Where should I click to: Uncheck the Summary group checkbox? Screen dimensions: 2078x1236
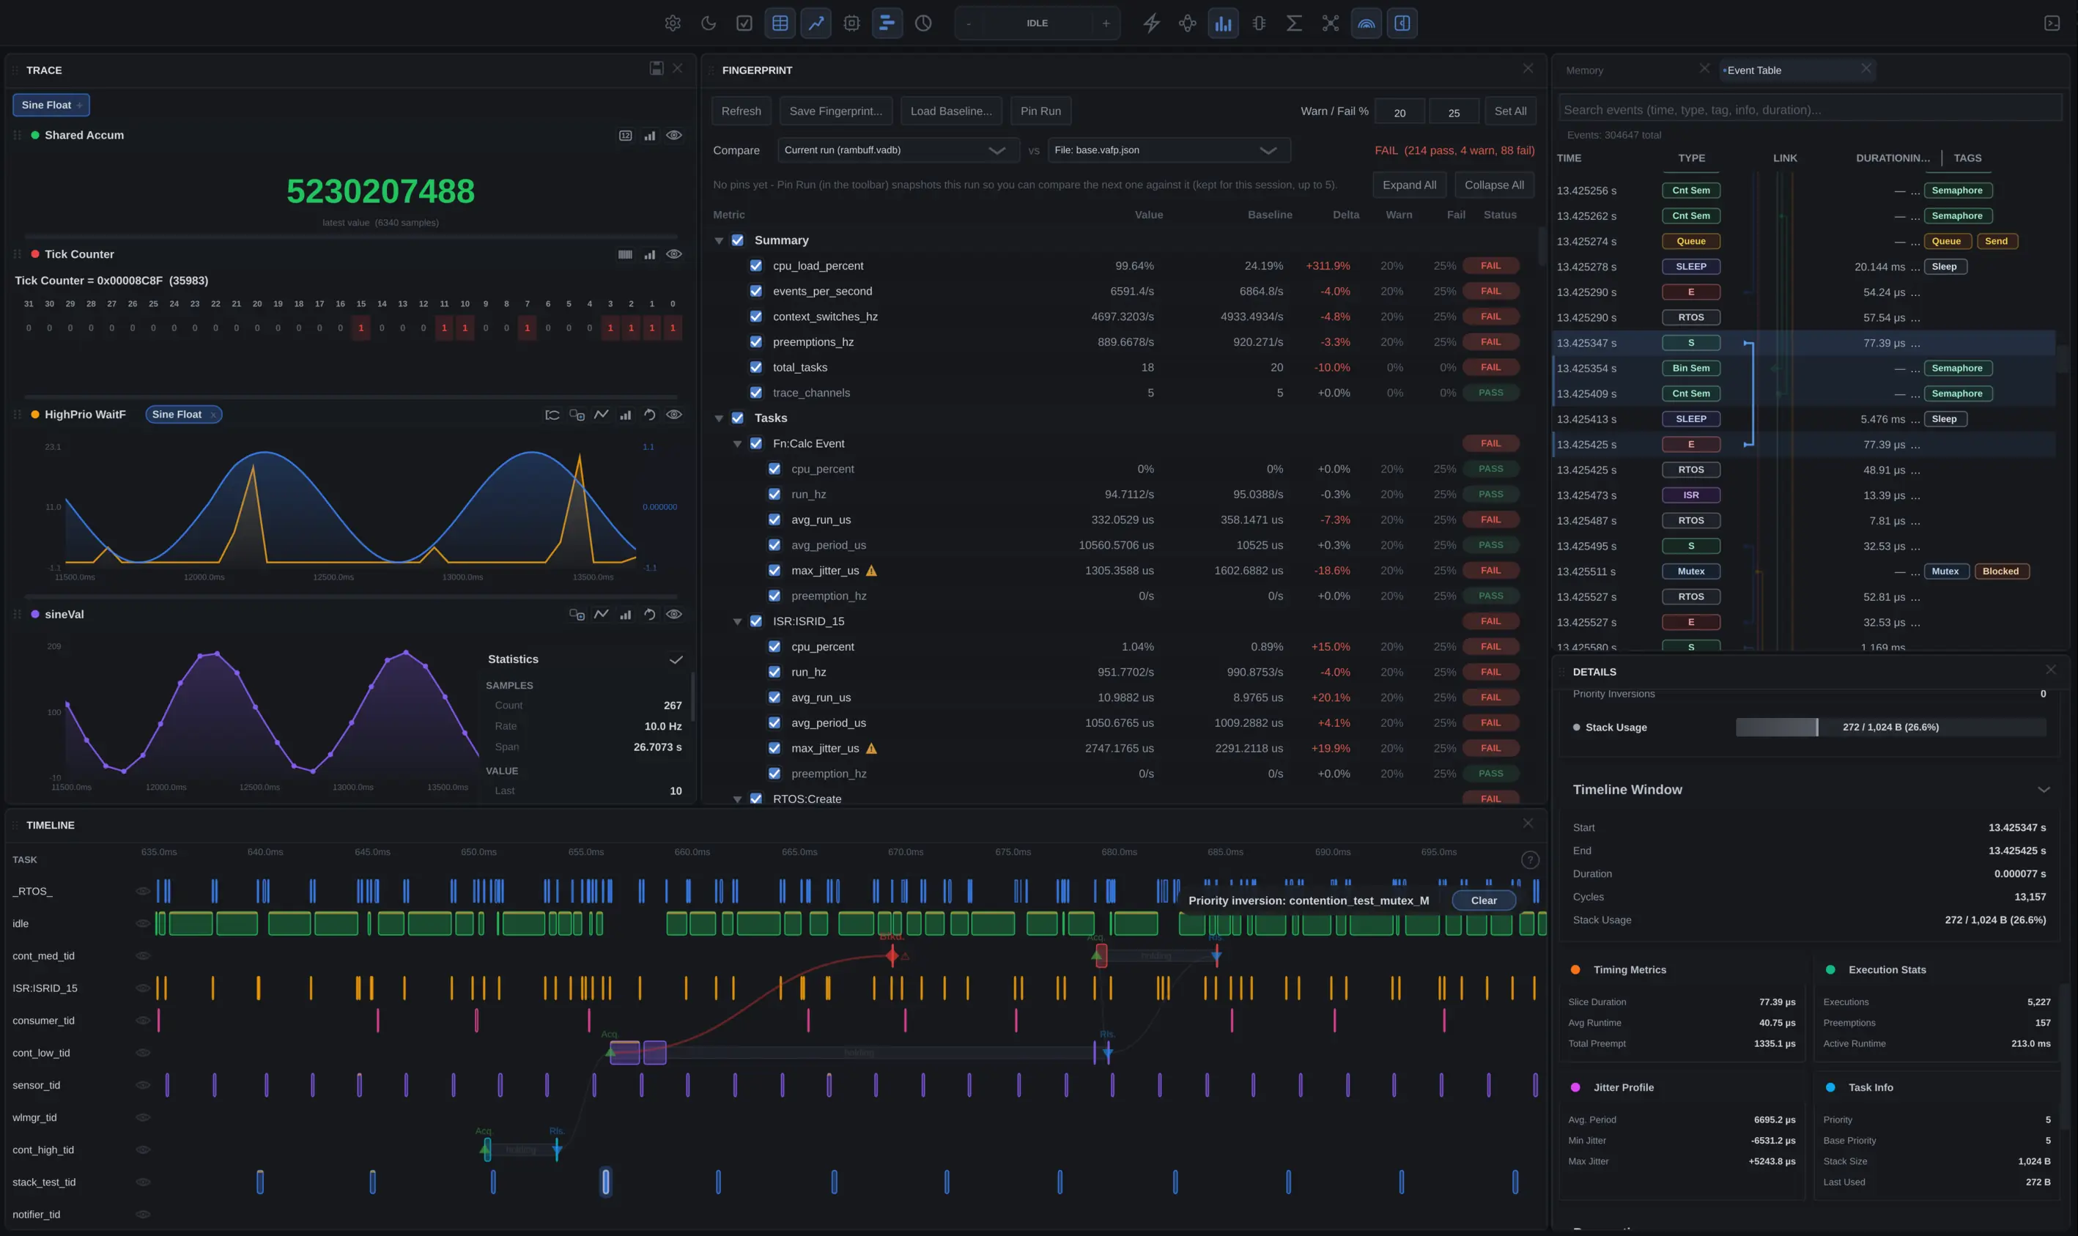point(737,240)
